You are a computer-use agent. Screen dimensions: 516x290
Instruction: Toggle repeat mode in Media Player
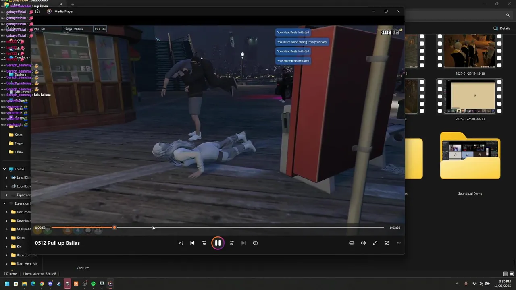255,243
